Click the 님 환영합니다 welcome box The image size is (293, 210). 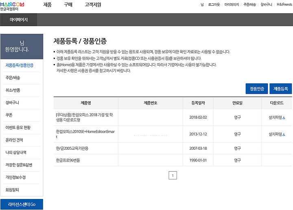(x=22, y=46)
